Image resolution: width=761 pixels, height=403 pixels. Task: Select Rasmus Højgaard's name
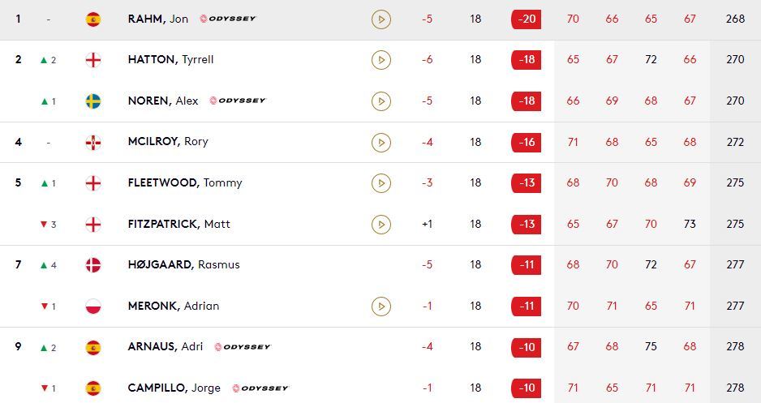[183, 265]
